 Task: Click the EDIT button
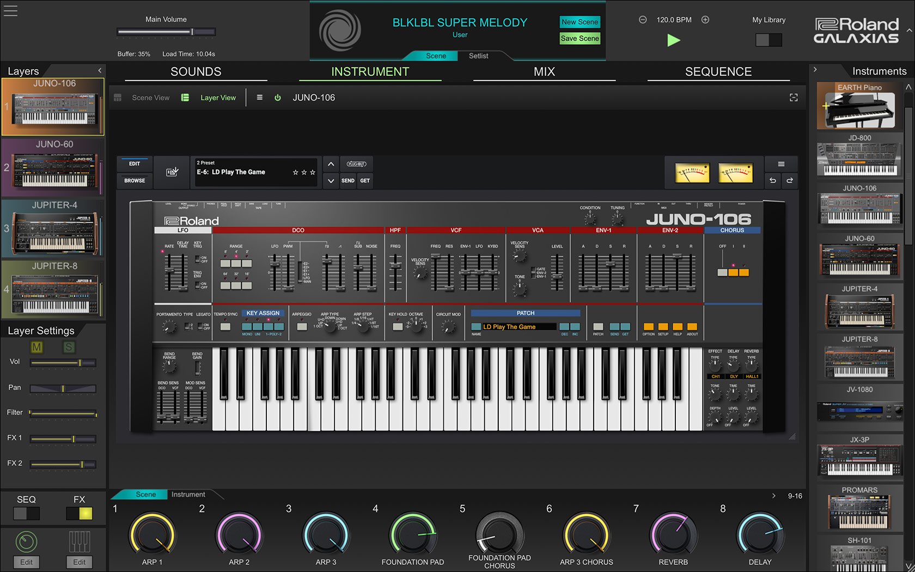135,164
